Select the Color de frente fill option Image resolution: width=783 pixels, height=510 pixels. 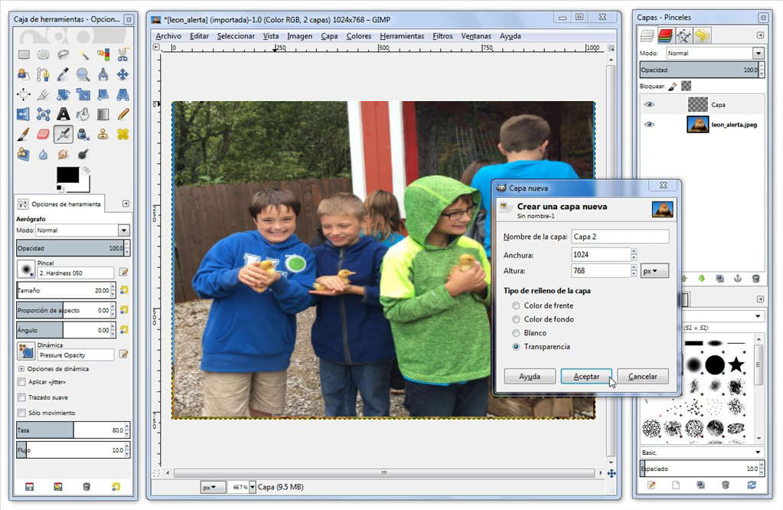(516, 306)
